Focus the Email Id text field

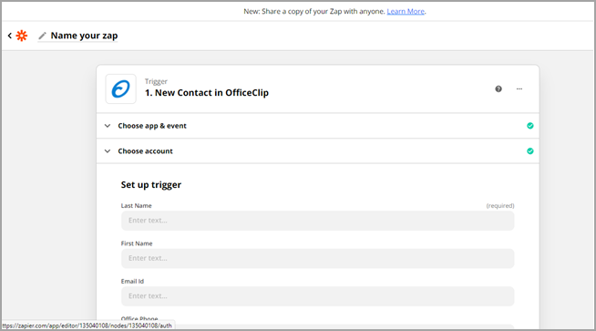(318, 296)
